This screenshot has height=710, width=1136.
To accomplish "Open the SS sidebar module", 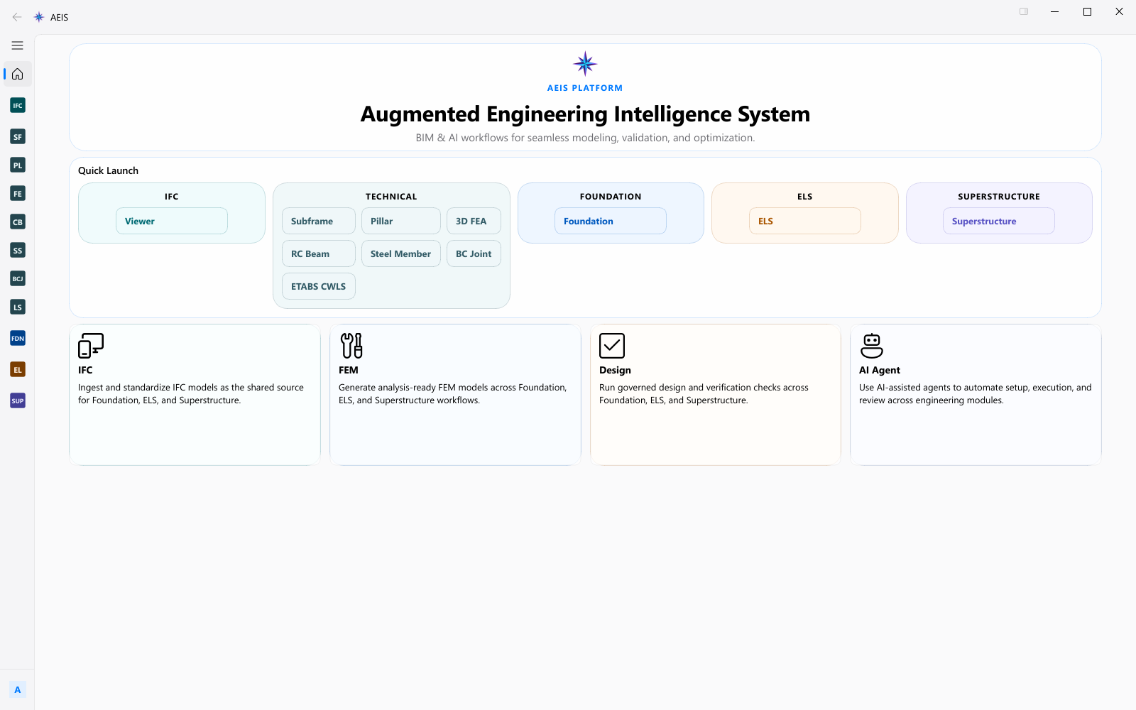I will coord(18,250).
